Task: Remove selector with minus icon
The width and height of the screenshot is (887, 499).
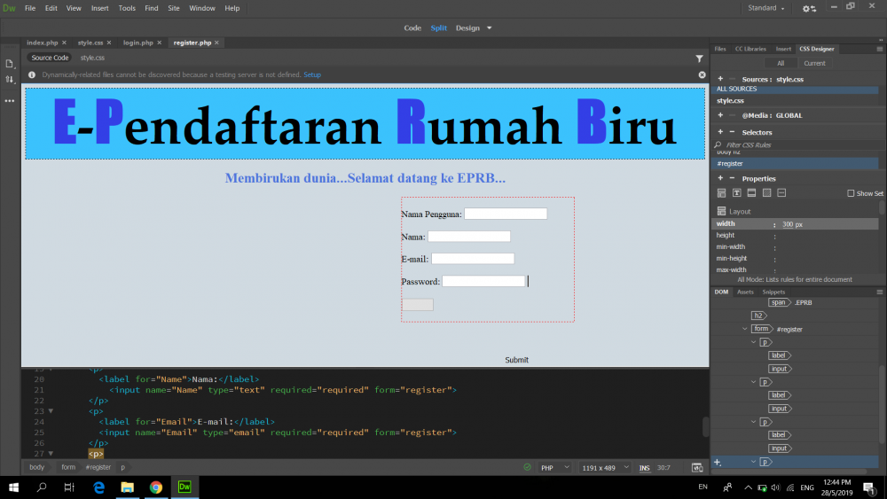Action: coord(732,132)
